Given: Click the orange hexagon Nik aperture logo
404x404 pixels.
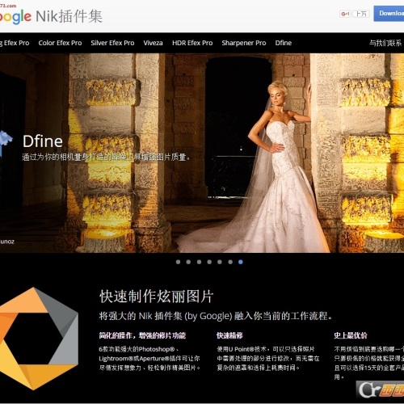Looking at the screenshot, I should pyautogui.click(x=38, y=339).
